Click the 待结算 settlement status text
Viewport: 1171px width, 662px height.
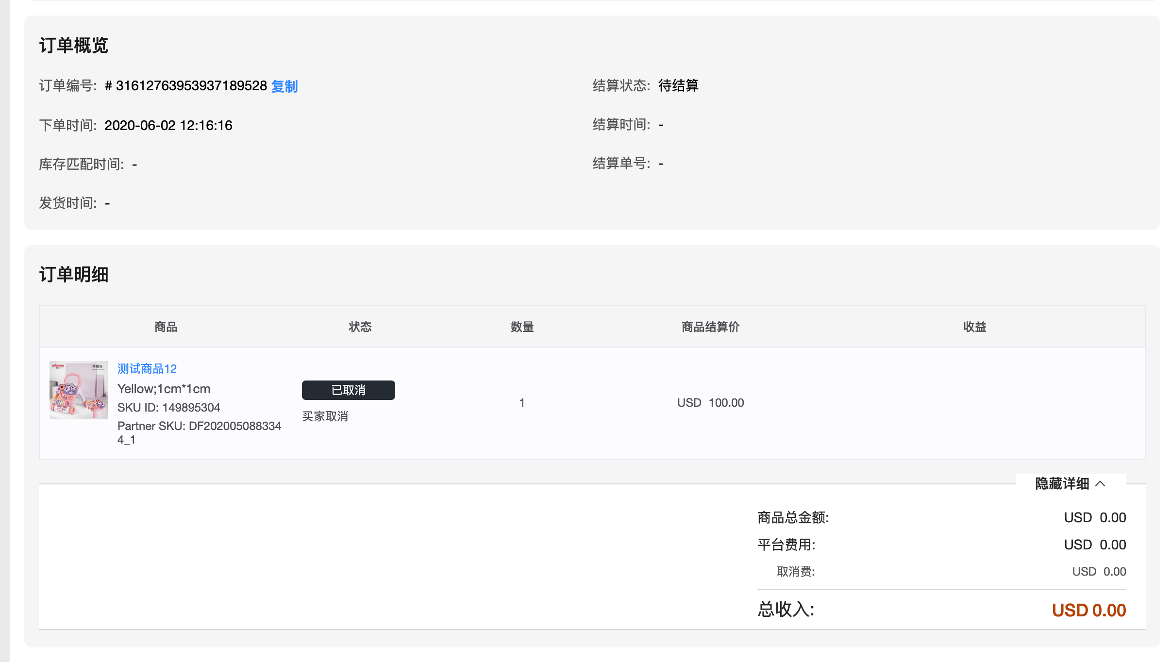(678, 85)
